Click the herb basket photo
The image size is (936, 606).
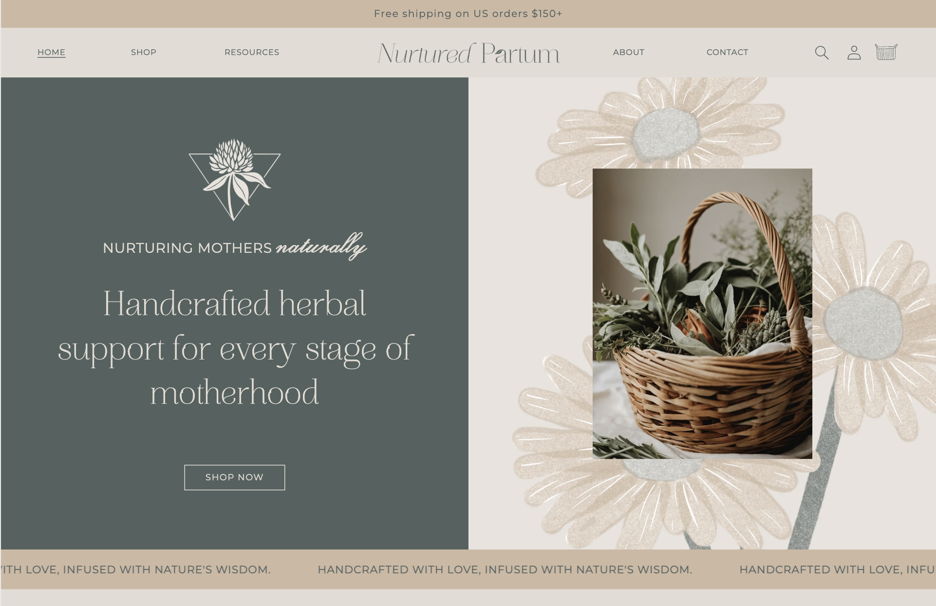[702, 314]
